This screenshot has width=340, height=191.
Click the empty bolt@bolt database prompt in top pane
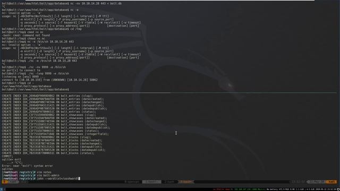36,90
